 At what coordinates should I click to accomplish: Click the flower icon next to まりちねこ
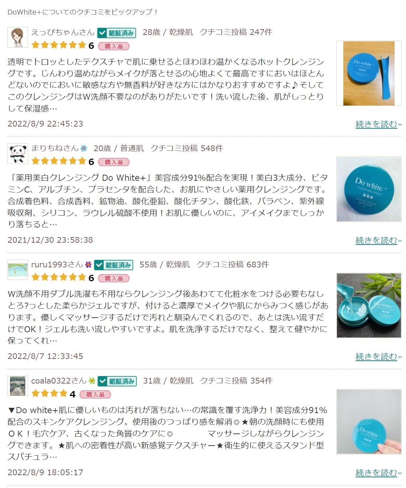click(x=84, y=148)
